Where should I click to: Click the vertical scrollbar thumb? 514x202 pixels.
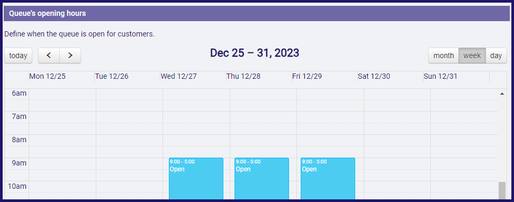pos(502,191)
